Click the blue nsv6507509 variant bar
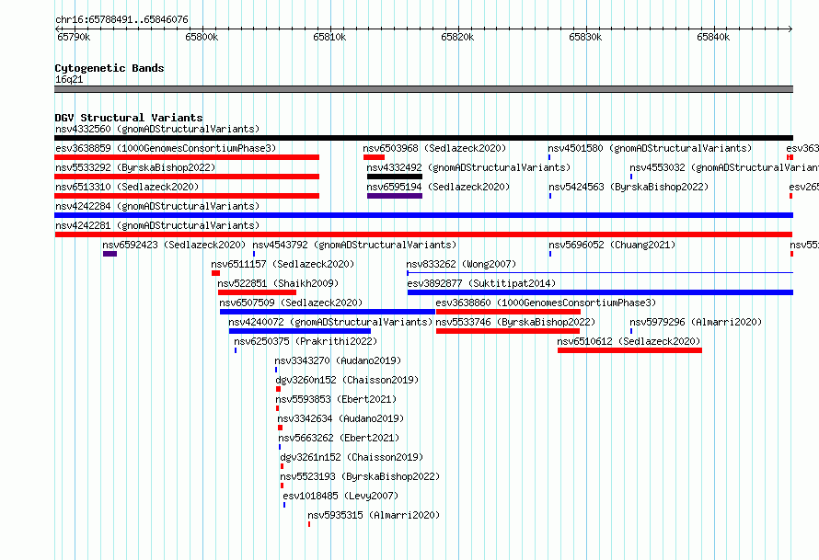 [328, 312]
